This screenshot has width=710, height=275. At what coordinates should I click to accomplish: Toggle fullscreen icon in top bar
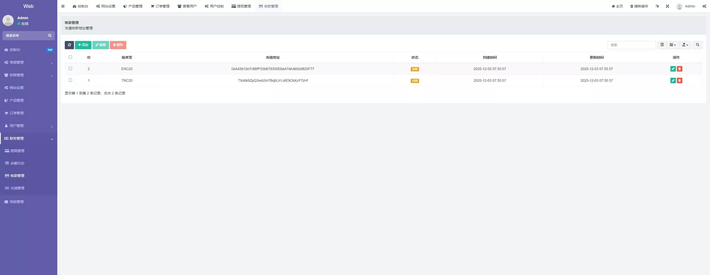(x=668, y=6)
